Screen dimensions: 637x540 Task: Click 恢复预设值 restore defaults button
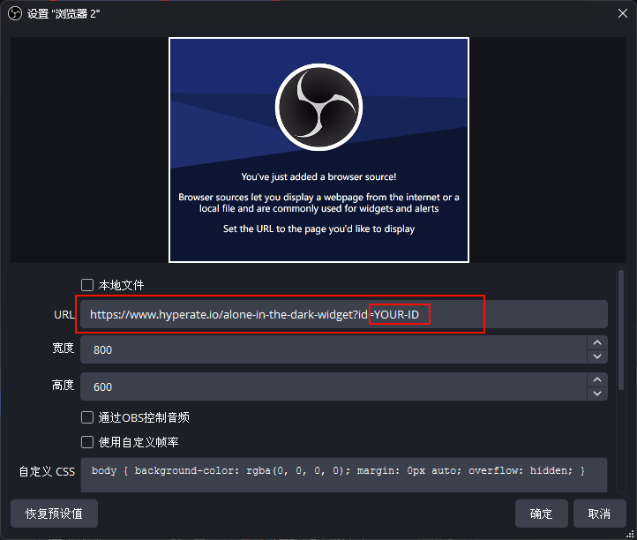[x=54, y=514]
